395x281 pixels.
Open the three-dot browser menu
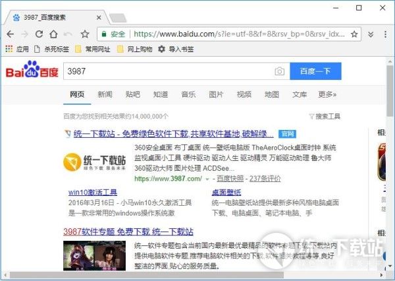coord(385,34)
